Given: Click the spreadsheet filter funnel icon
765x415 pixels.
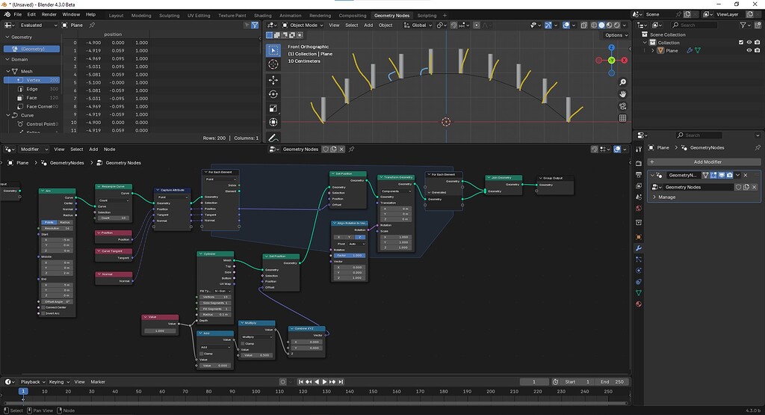Looking at the screenshot, I should pos(255,25).
